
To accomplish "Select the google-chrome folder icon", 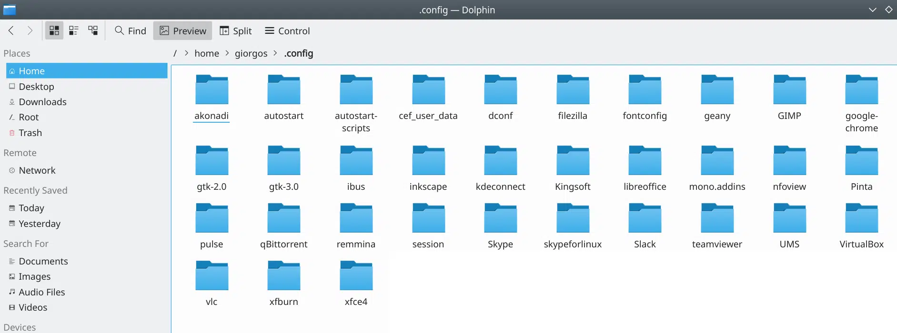I will (862, 89).
